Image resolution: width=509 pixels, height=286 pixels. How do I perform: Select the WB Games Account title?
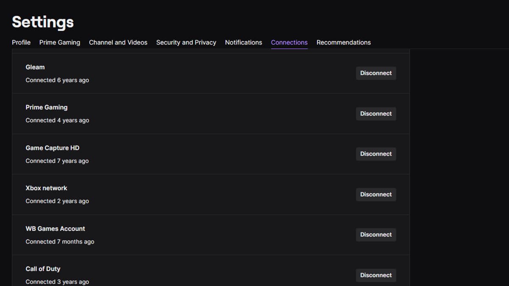click(55, 228)
